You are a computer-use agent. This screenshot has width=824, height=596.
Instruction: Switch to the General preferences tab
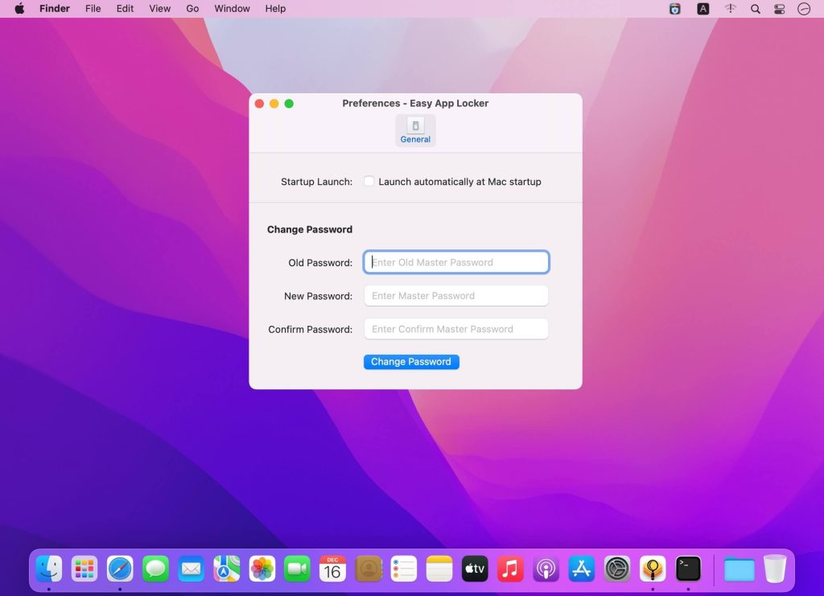415,129
